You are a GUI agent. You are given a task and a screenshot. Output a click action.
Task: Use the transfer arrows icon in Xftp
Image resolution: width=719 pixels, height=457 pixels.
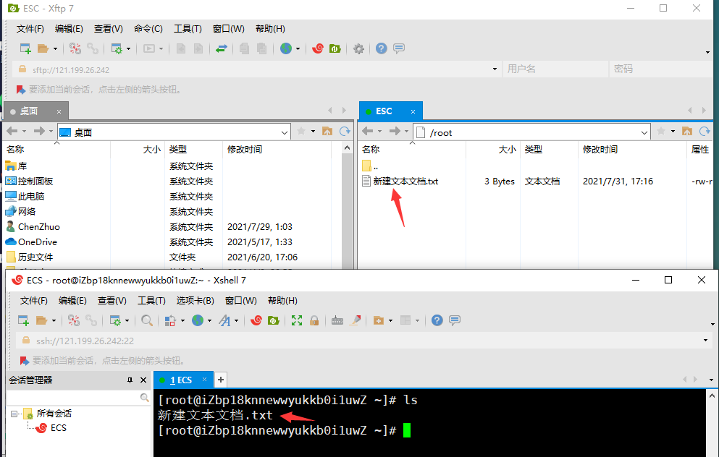pyautogui.click(x=222, y=48)
